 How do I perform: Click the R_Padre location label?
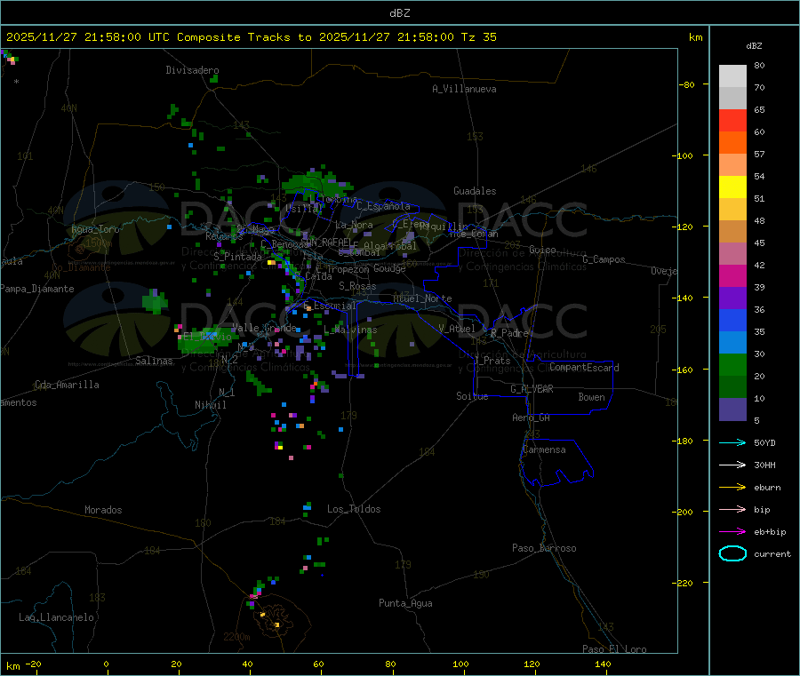(x=509, y=333)
